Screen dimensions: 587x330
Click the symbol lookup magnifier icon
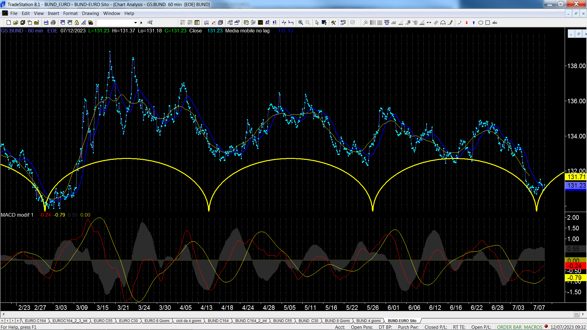coord(150,22)
